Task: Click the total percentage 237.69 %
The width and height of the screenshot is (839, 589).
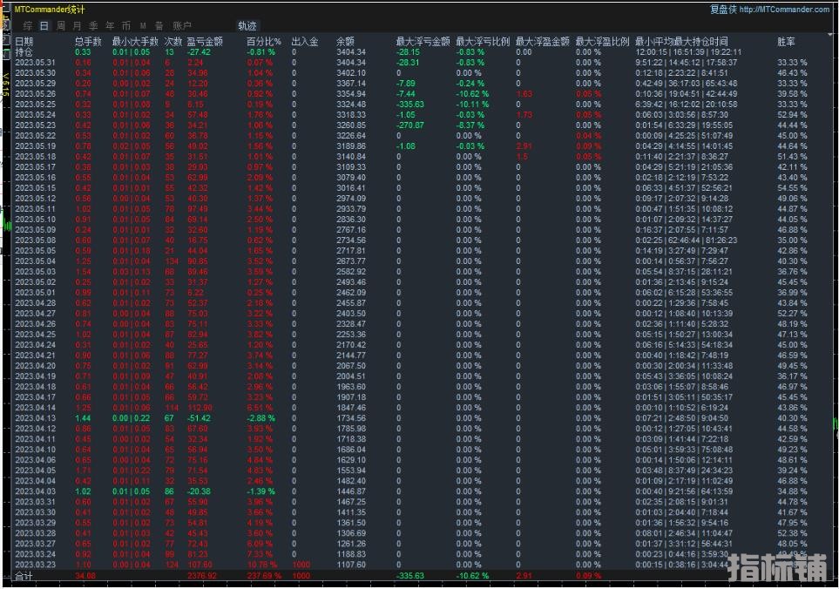Action: pos(262,576)
